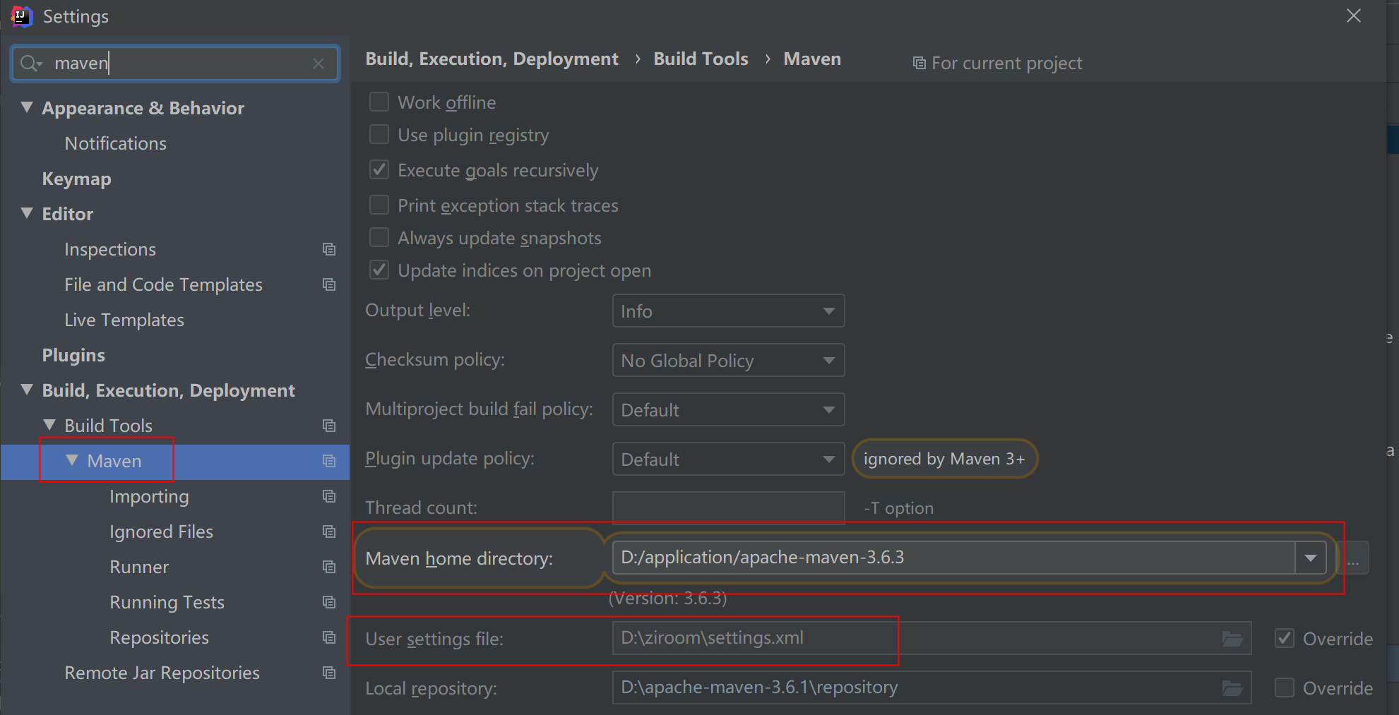The image size is (1399, 715).
Task: Clear the maven search text
Action: point(319,64)
